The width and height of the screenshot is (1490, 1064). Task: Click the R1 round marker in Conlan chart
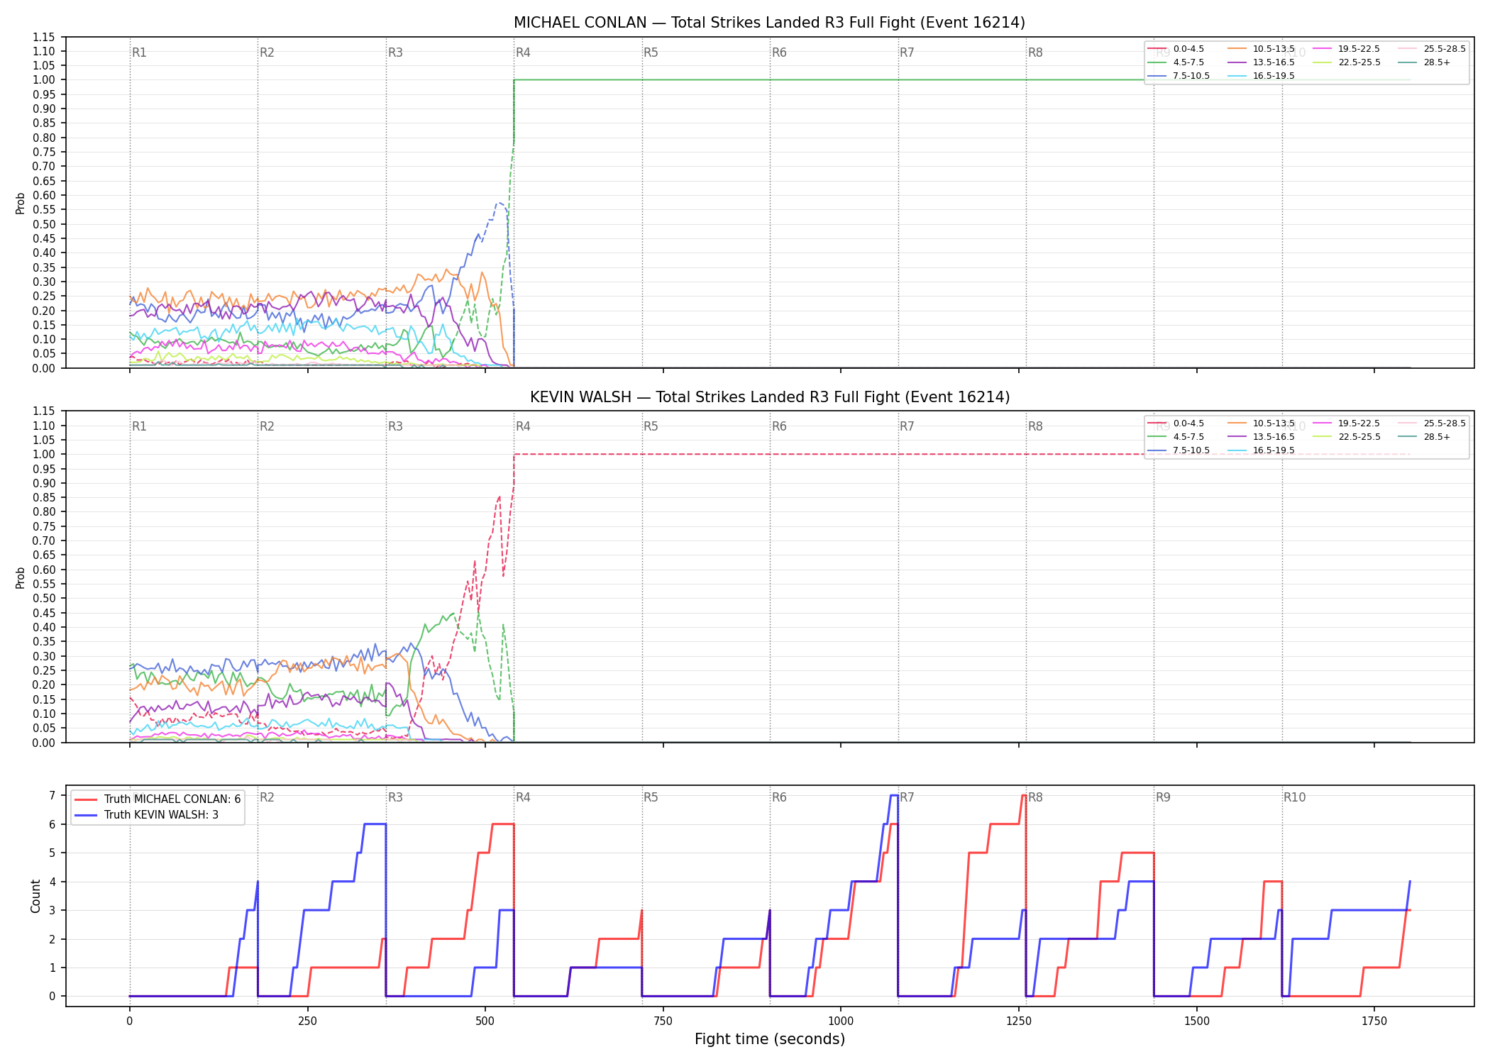point(139,52)
